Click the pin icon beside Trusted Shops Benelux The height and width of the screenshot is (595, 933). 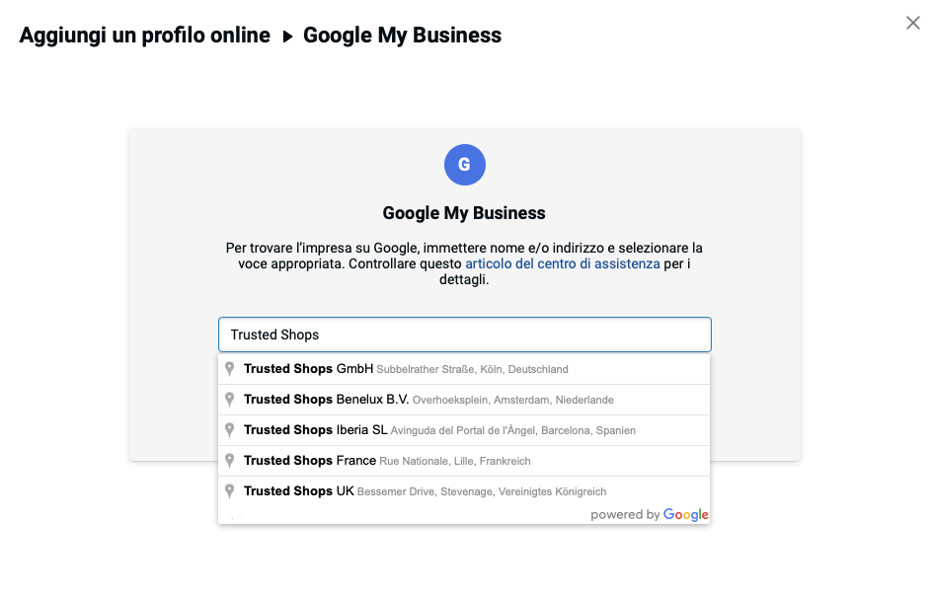click(230, 400)
